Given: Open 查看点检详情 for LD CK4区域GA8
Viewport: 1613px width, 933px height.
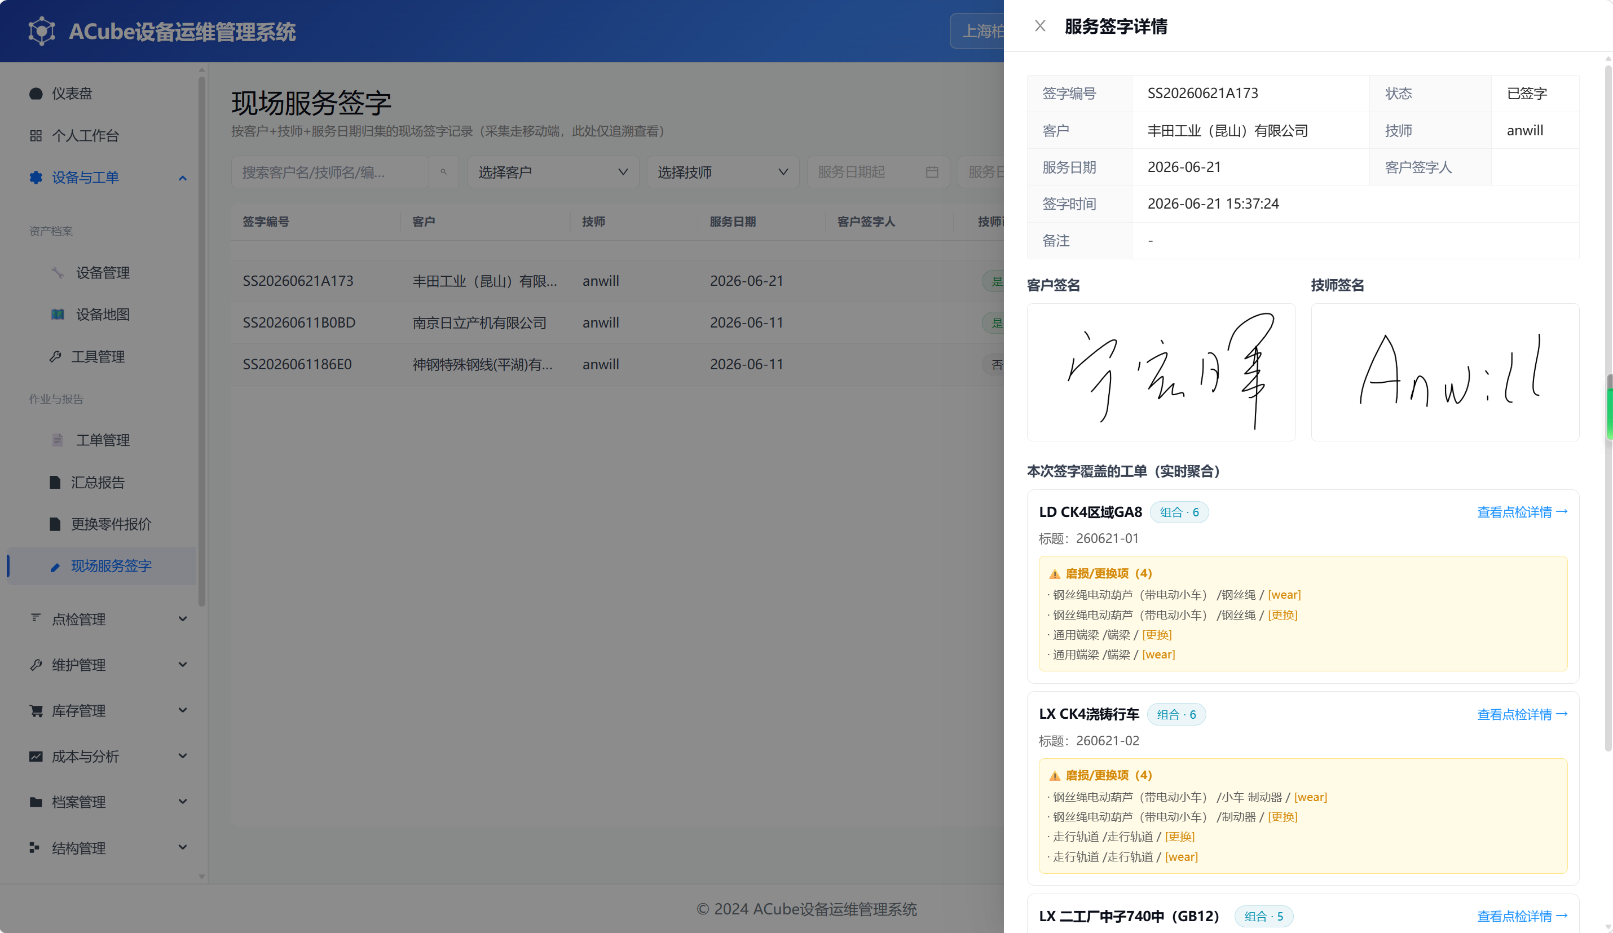Looking at the screenshot, I should [x=1522, y=512].
